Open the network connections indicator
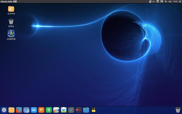Image resolution: width=182 pixels, height=114 pixels. click(166, 1)
